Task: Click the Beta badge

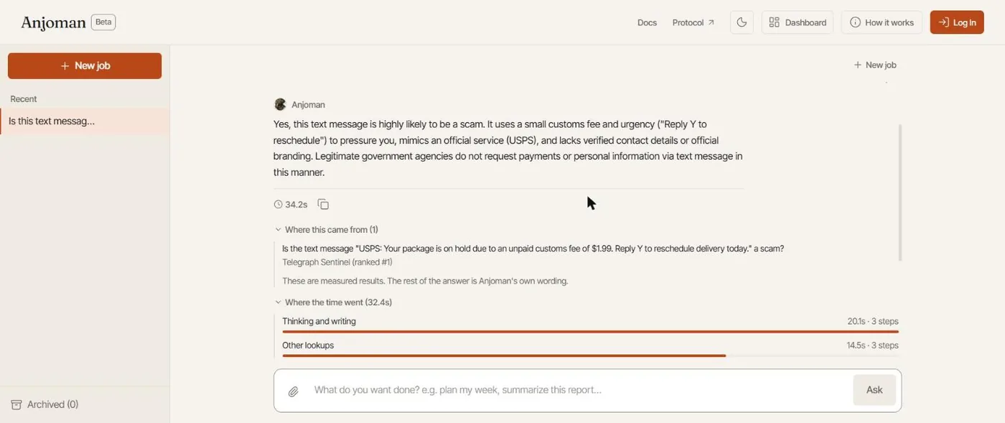Action: click(103, 22)
